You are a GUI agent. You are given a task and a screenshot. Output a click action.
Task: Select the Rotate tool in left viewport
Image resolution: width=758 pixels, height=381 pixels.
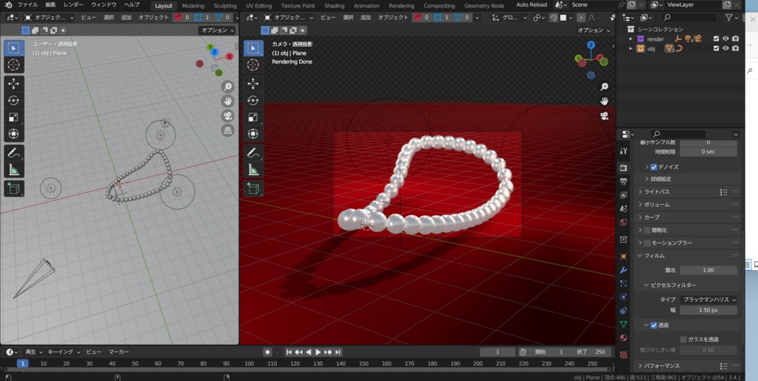(x=14, y=101)
